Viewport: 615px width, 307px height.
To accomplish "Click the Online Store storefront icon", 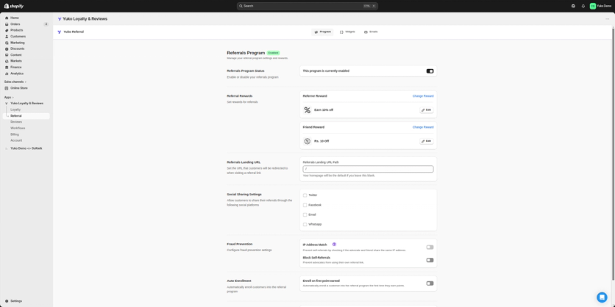I will pyautogui.click(x=7, y=88).
